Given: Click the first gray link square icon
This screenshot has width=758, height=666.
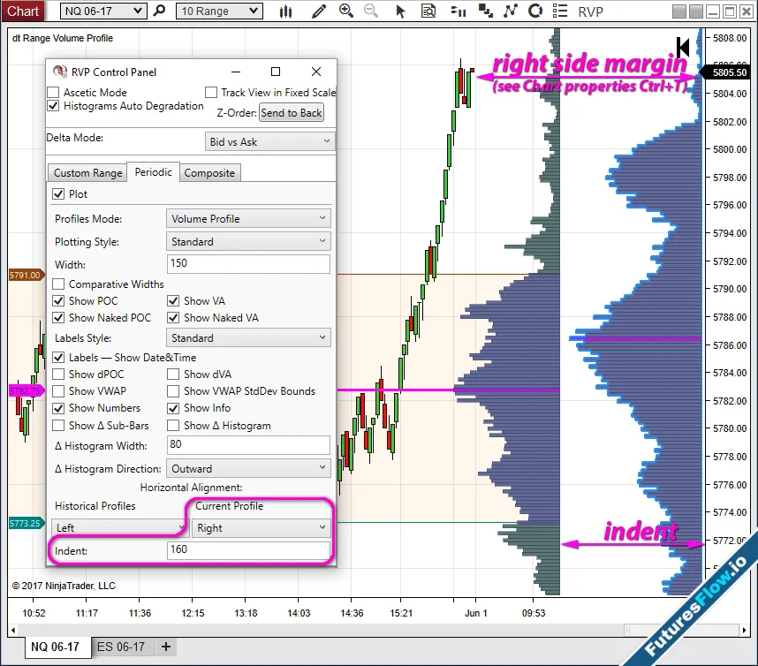Looking at the screenshot, I should click(679, 11).
